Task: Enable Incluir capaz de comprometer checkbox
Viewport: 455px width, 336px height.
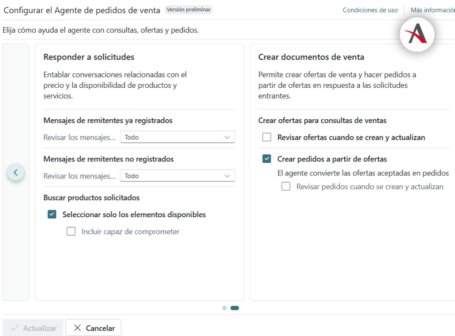Action: pos(71,231)
